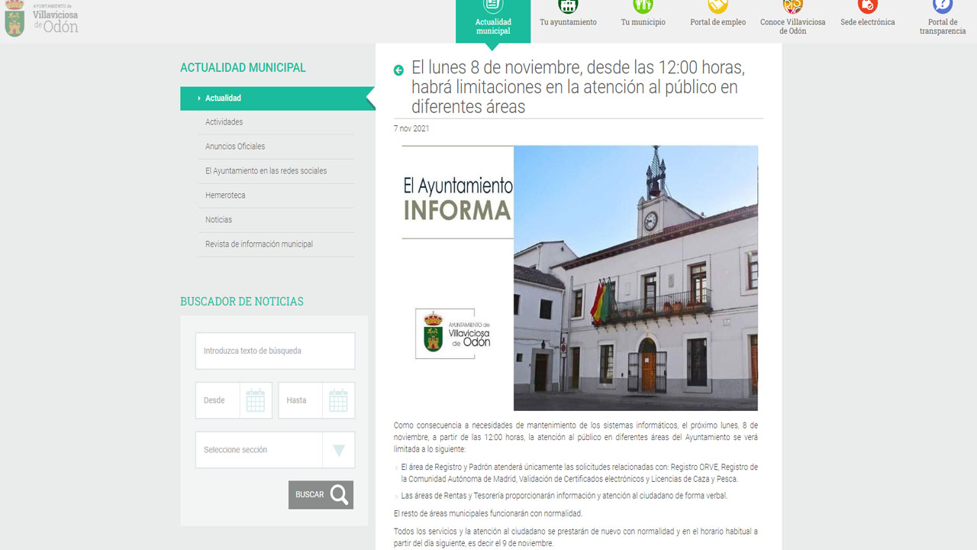Screen dimensions: 977x550
Task: Click the Sede electrónica red icon
Action: [x=867, y=7]
